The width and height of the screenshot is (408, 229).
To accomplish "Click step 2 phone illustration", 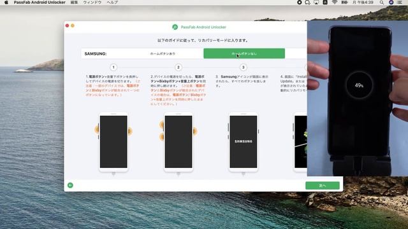I will coord(178,142).
